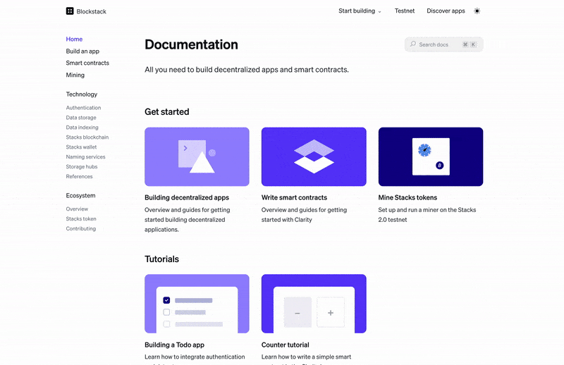Click Mine Stacks tokens card image

[431, 156]
